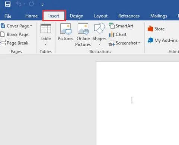Click the Blank Page icon
Image resolution: width=179 pixels, height=145 pixels.
tap(3, 34)
